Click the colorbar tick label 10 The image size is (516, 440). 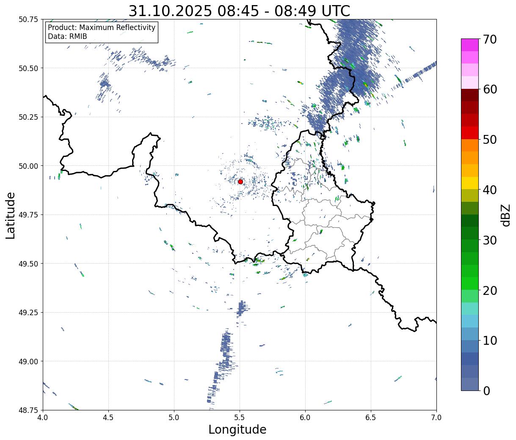pyautogui.click(x=490, y=340)
